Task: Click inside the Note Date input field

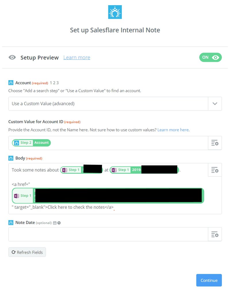Action: point(108,234)
